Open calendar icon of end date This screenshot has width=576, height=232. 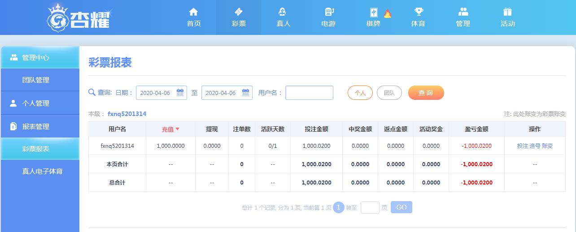(245, 93)
